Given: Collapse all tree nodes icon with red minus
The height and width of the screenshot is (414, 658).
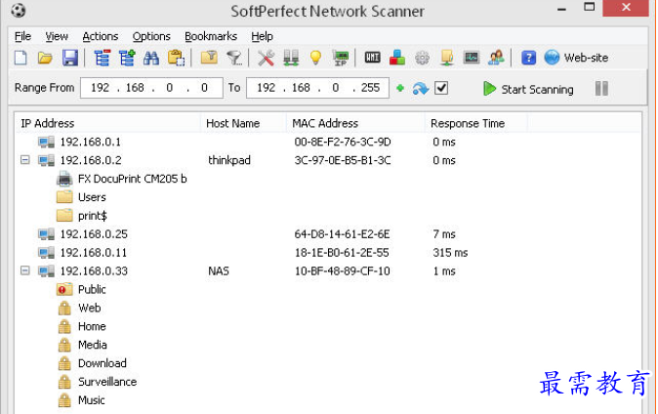Looking at the screenshot, I should pyautogui.click(x=102, y=58).
